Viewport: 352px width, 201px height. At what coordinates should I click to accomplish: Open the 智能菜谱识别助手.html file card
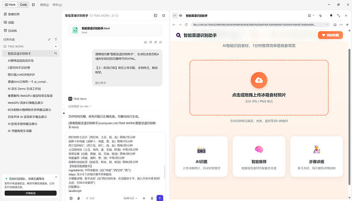pyautogui.click(x=115, y=30)
